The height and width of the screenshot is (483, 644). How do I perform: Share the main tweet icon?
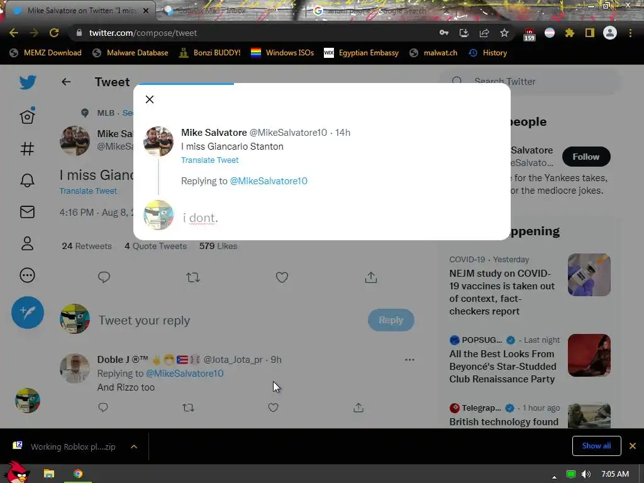coord(371,277)
